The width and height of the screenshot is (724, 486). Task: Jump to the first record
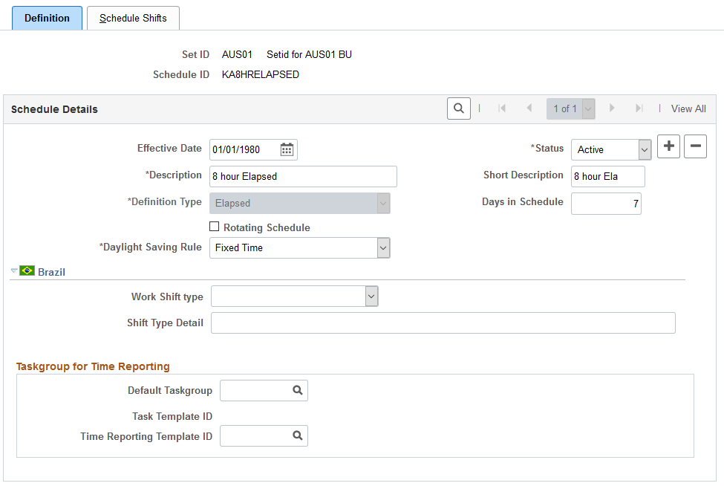(x=503, y=108)
